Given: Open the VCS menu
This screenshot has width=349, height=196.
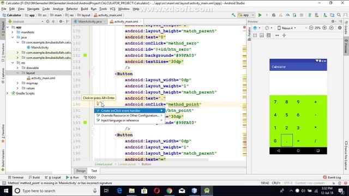Looking at the screenshot, I should pos(112,9).
